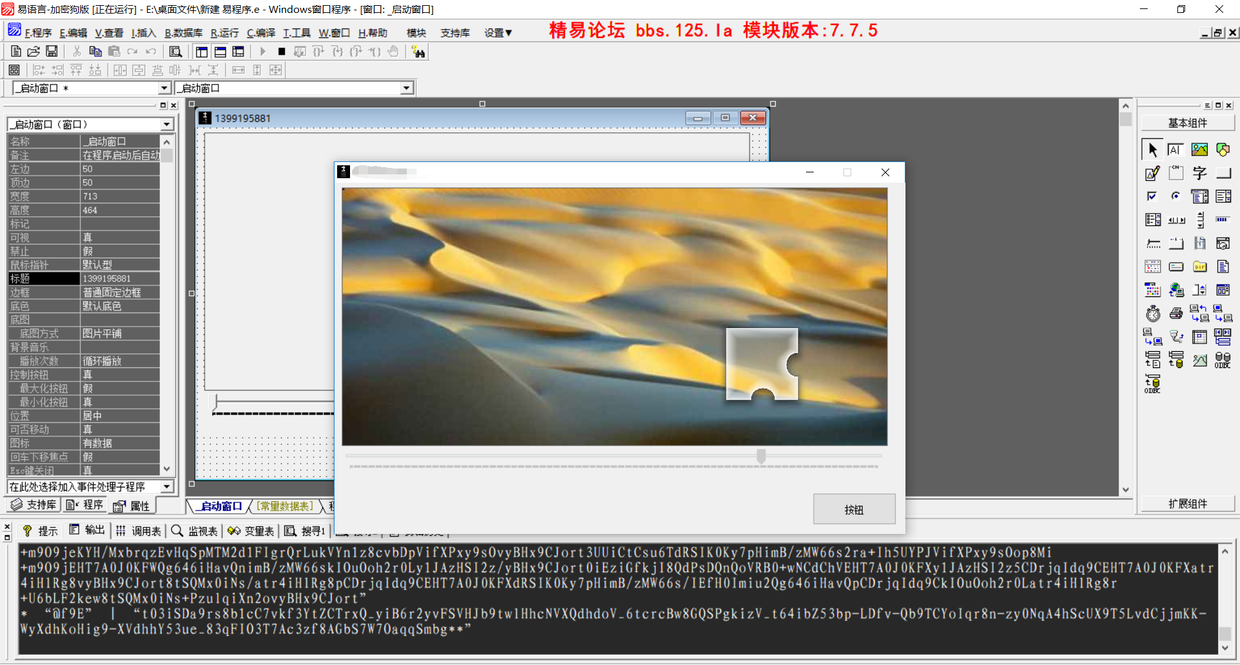This screenshot has width=1240, height=665.
Task: Open the _启动窗口（窗口） property object dropdown
Action: pos(167,125)
